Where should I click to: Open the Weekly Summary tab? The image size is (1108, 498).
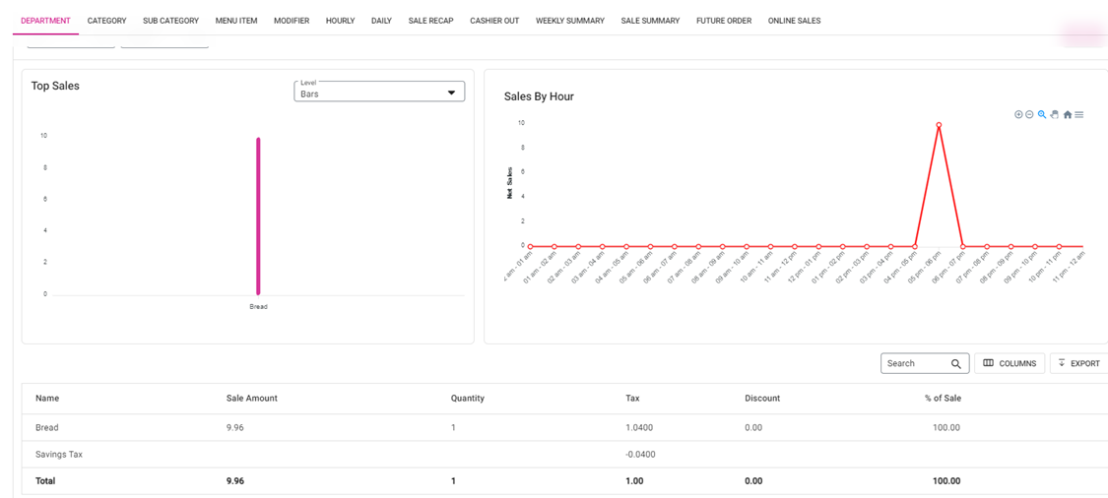coord(570,21)
